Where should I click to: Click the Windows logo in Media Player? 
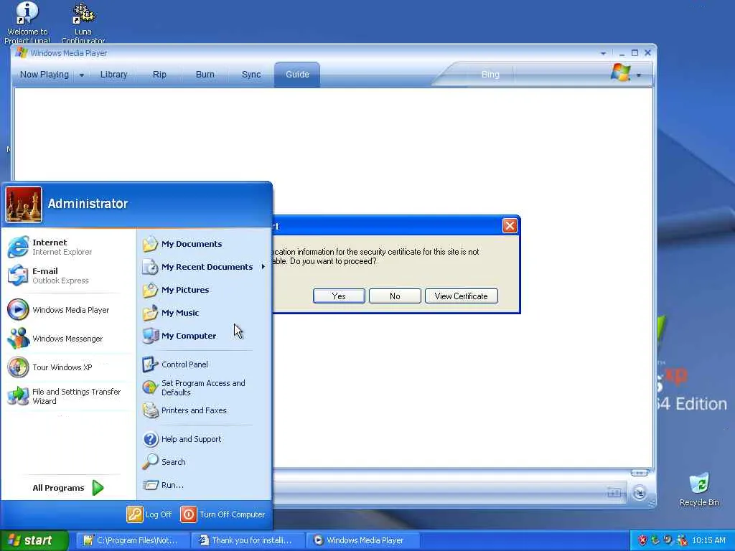[621, 73]
